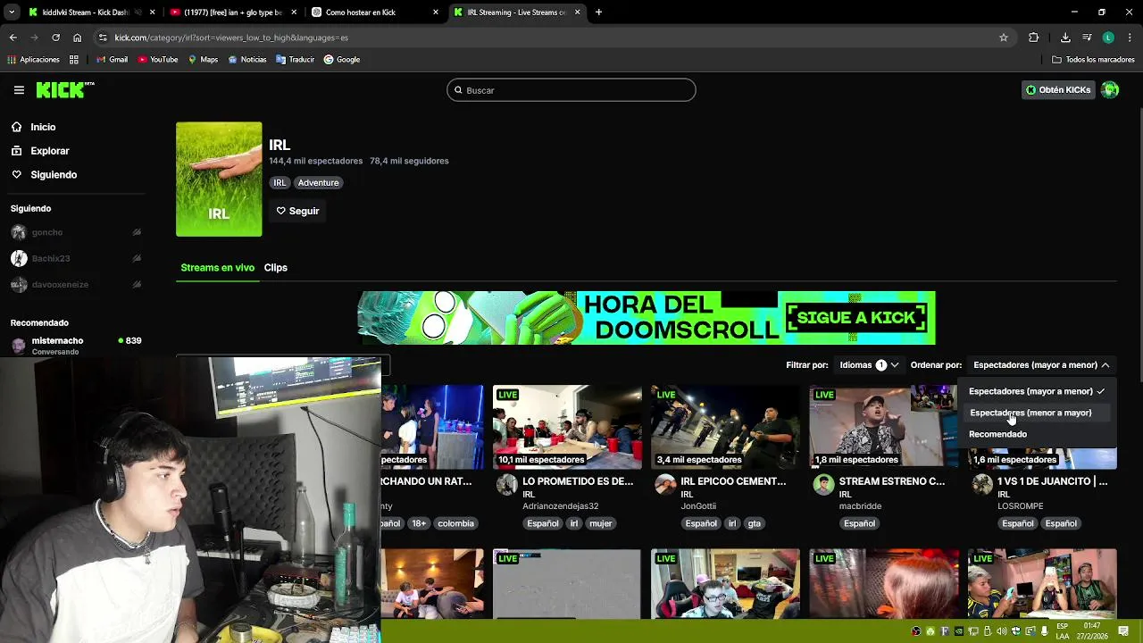Image resolution: width=1143 pixels, height=643 pixels.
Task: Open the Traducir bookmark
Action: 295,60
